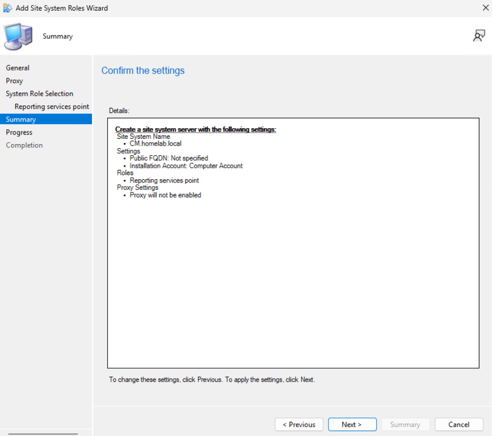Open the feedback person icon at top right
This screenshot has height=436, width=492.
tap(479, 35)
